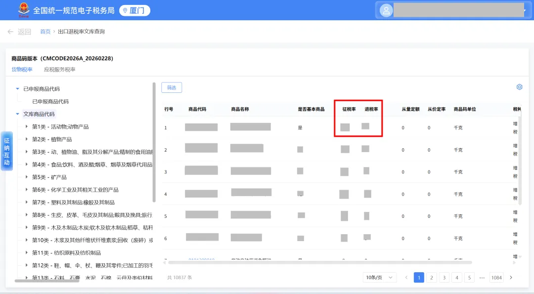Image resolution: width=534 pixels, height=294 pixels.
Task: Click the 退税率 column header
Action: pos(371,109)
